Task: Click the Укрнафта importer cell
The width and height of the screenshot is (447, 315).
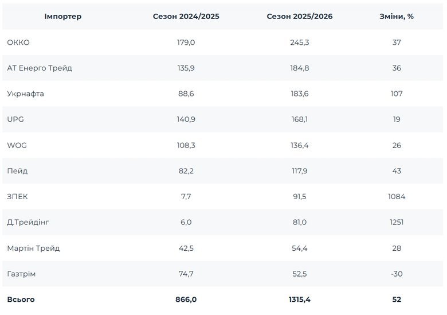Action: [26, 94]
